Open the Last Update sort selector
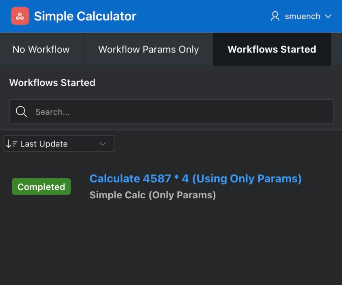Screen dimensions: 342x285 click(59, 143)
